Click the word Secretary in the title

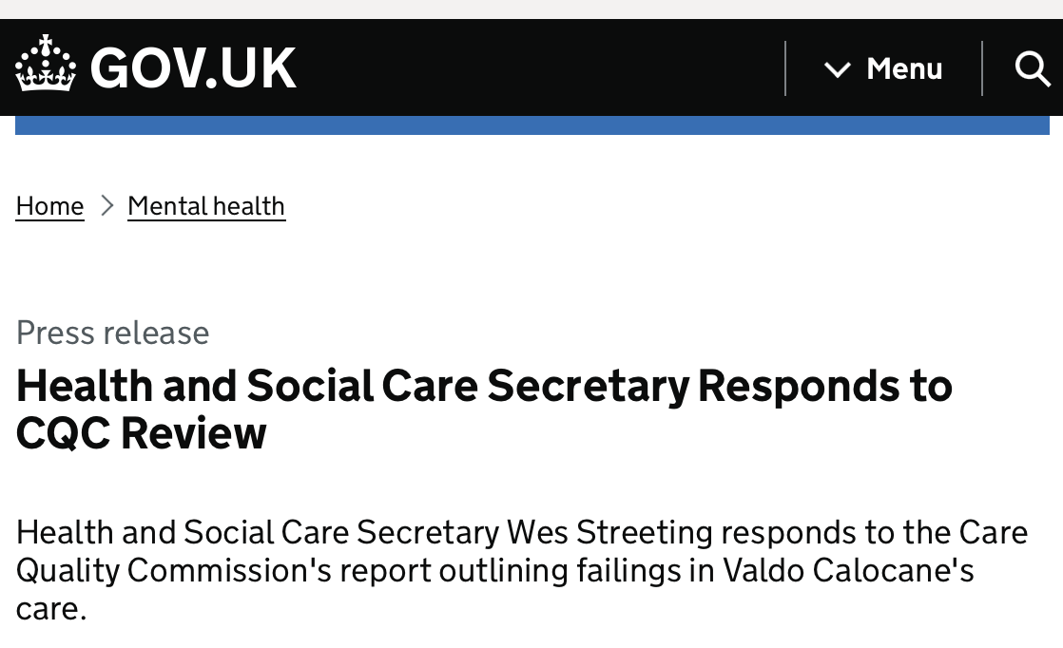[588, 387]
